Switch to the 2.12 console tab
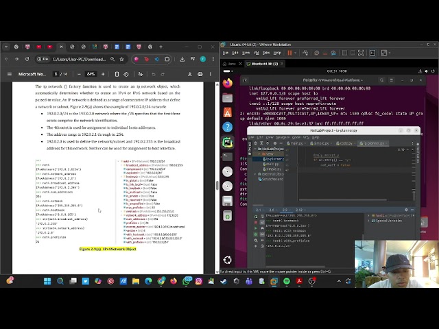Image resolution: width=439 pixels, height=329 pixels. tap(299, 210)
